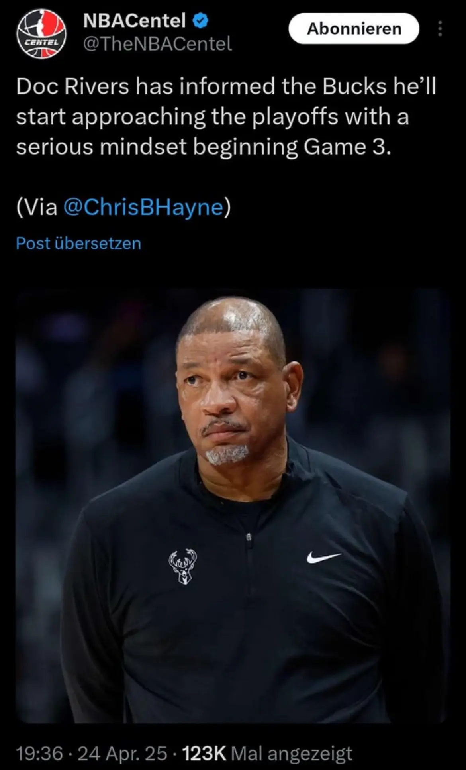Click the 24 Apr. 25 date

122,753
